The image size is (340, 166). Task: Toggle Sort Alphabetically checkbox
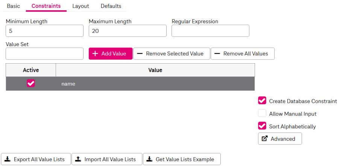tap(262, 126)
